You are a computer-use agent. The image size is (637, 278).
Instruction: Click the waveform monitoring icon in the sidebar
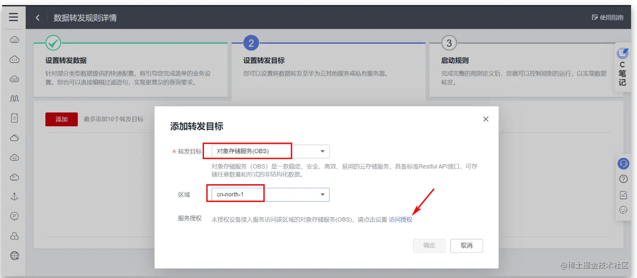coord(14,98)
